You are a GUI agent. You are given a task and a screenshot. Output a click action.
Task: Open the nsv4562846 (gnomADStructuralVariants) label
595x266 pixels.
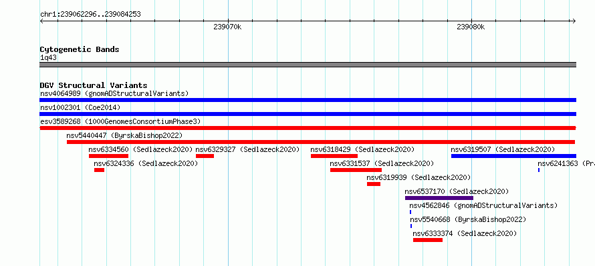[483, 205]
